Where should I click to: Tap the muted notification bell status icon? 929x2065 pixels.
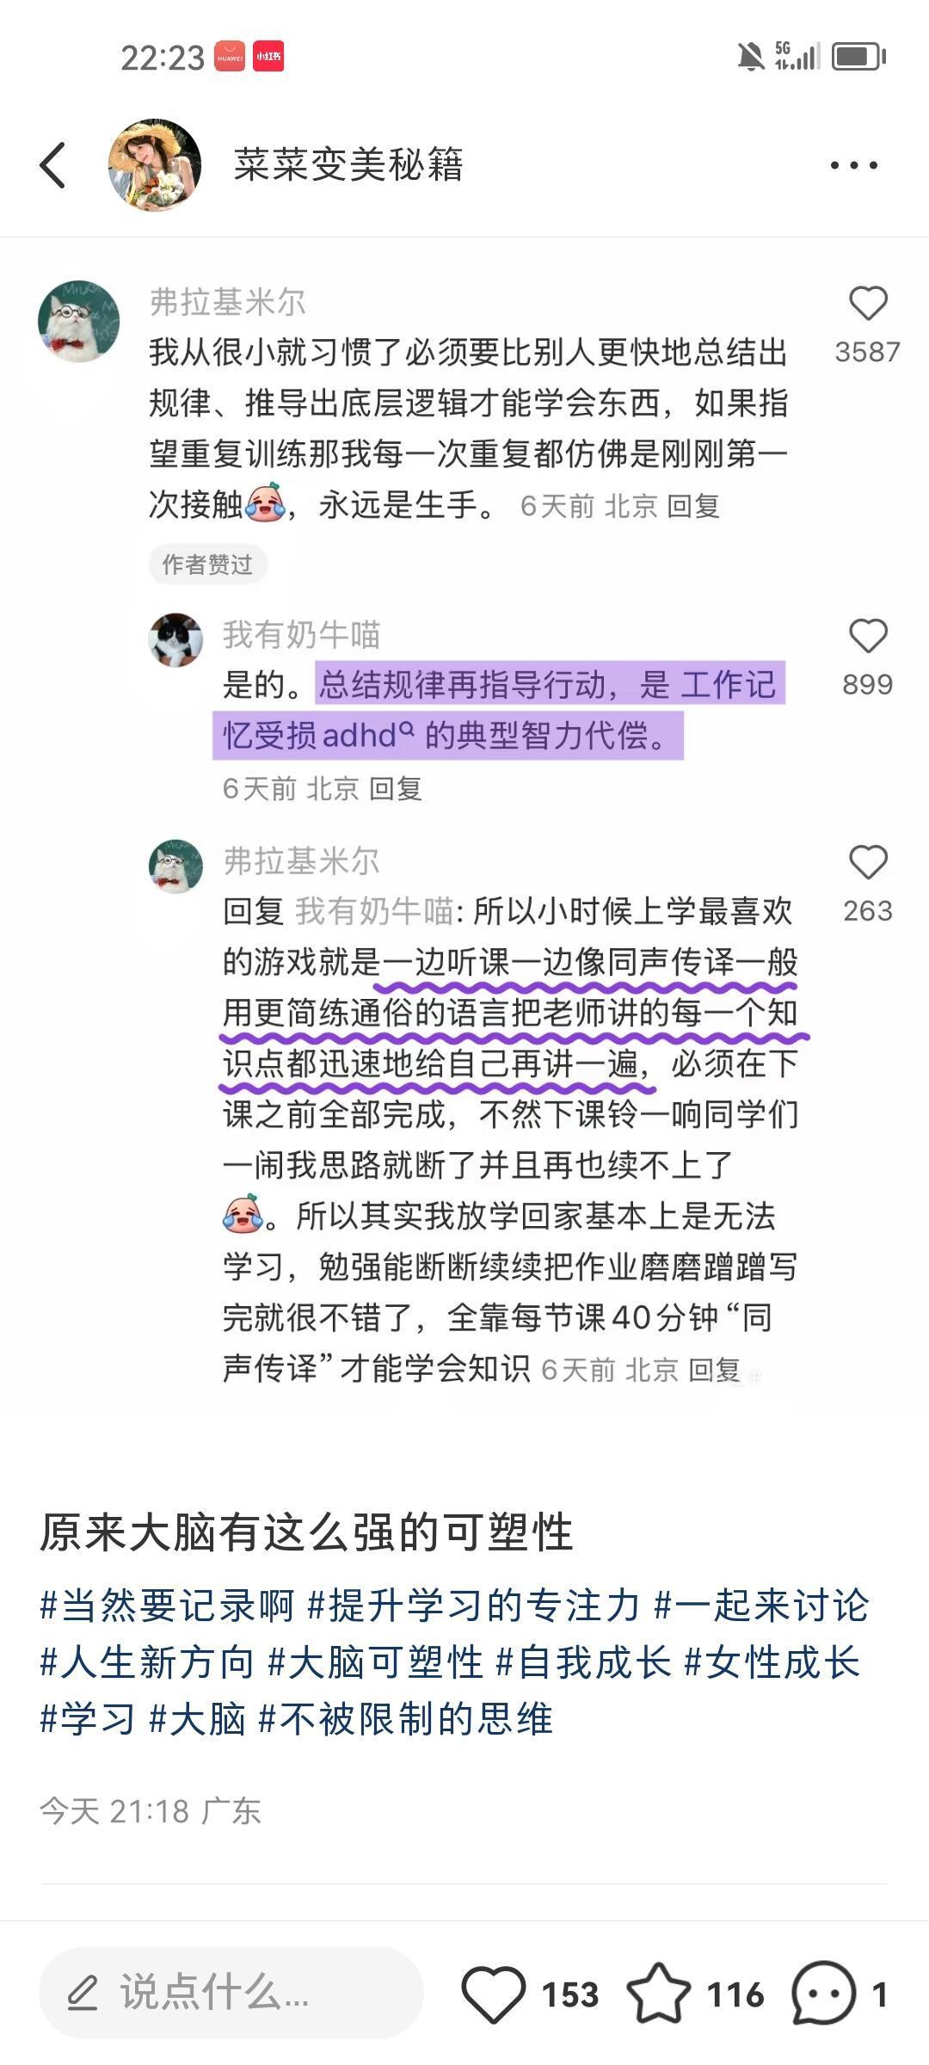(750, 57)
